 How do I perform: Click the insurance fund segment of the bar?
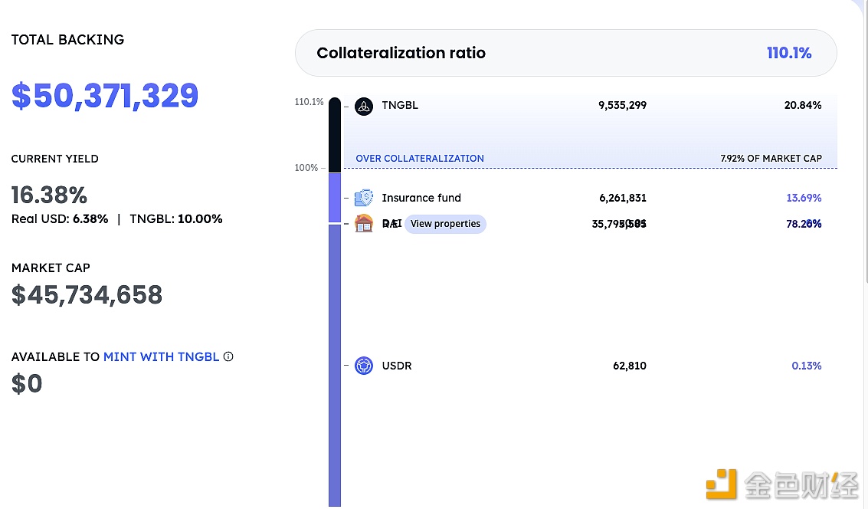[x=335, y=198]
